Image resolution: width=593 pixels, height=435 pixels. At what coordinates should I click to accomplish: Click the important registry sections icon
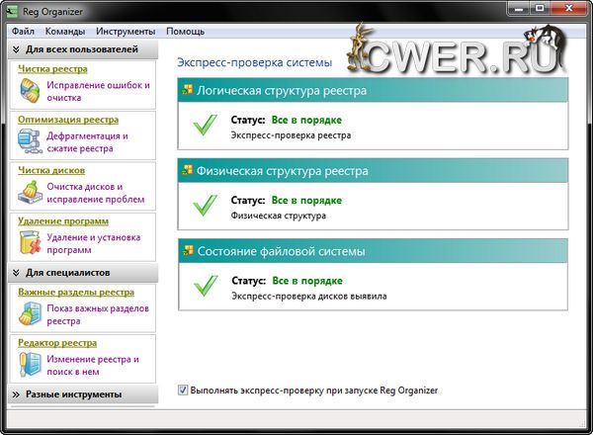[x=31, y=314]
